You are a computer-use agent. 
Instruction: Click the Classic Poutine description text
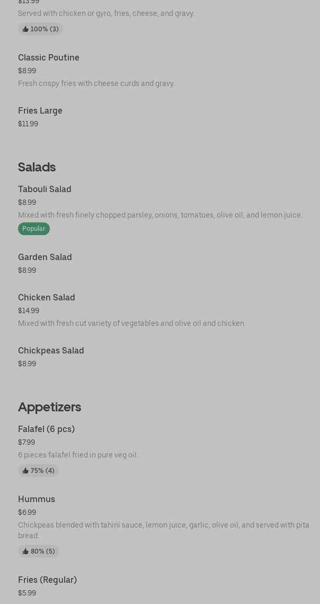pos(96,83)
